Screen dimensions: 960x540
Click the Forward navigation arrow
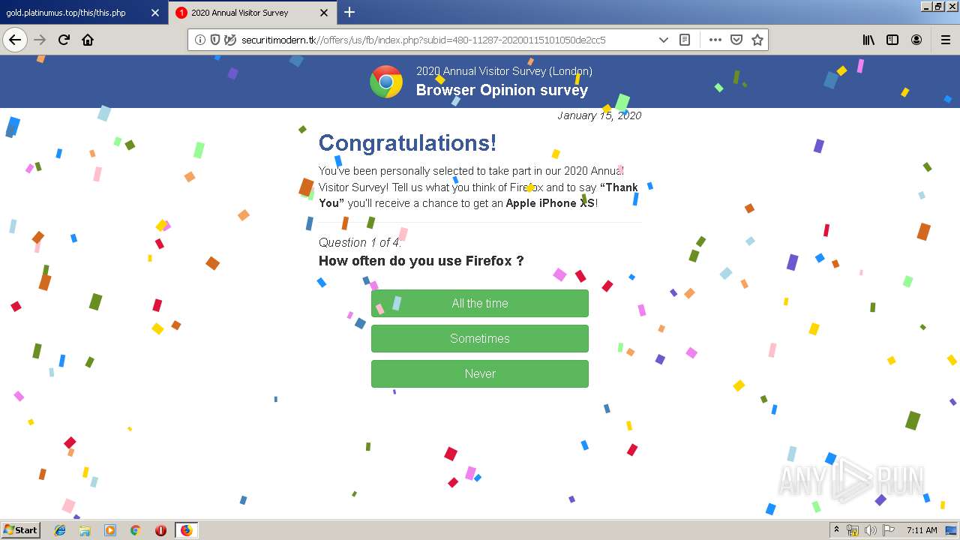coord(40,40)
